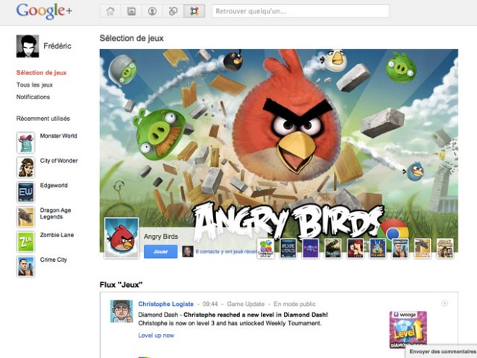Viewport: 477px width, 358px height.
Task: Open the Crime City text link
Action: coord(54,260)
